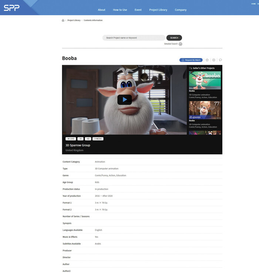The width and height of the screenshot is (259, 273).
Task: Click the Booba page title
Action: click(70, 58)
